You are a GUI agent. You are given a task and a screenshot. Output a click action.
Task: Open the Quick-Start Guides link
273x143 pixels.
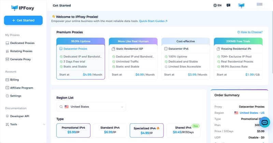[x=153, y=21]
